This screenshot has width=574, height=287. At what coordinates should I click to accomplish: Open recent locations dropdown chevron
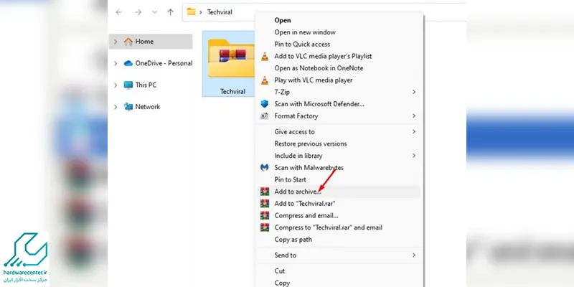(x=154, y=12)
